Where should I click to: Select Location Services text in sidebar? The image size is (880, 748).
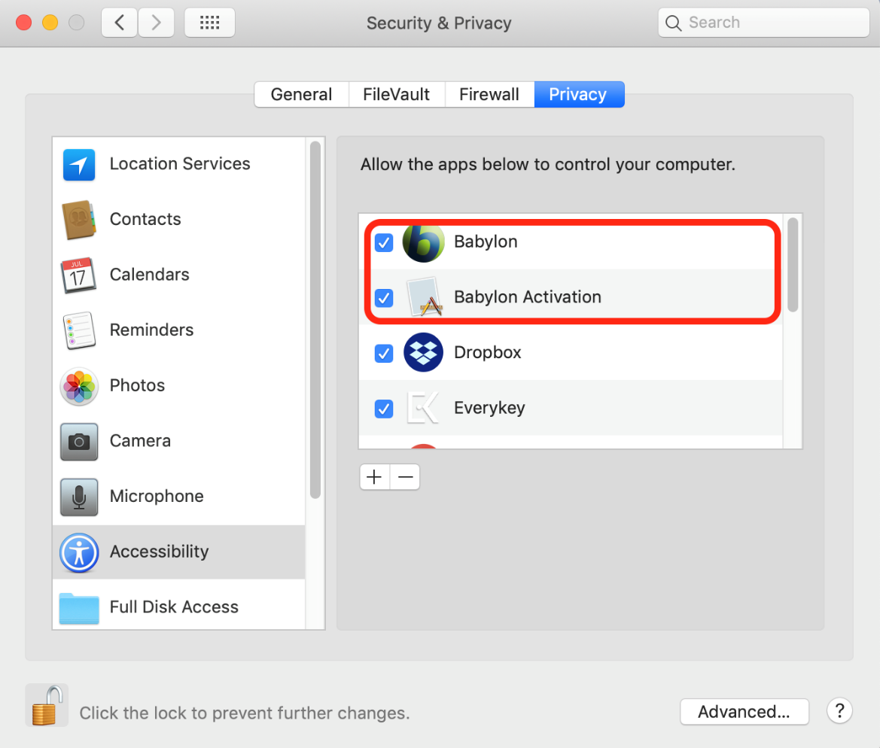[x=180, y=164]
